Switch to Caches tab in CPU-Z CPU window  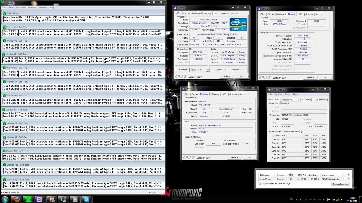point(186,13)
